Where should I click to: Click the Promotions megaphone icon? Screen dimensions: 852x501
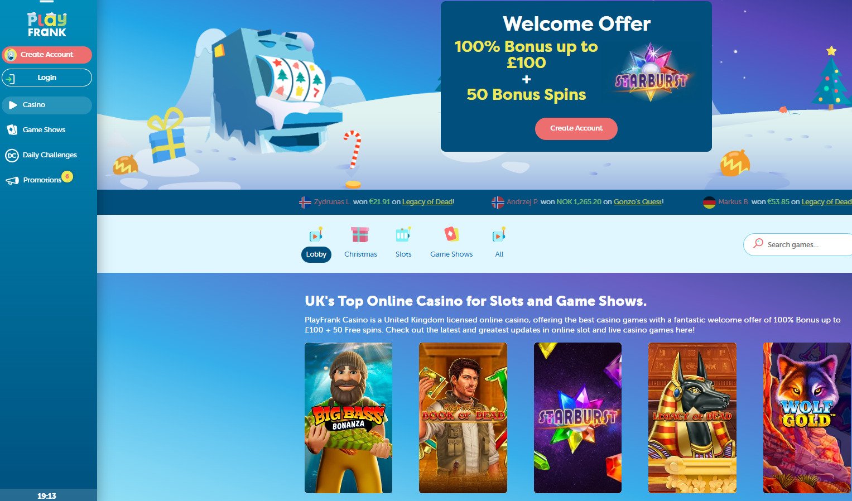click(x=12, y=180)
